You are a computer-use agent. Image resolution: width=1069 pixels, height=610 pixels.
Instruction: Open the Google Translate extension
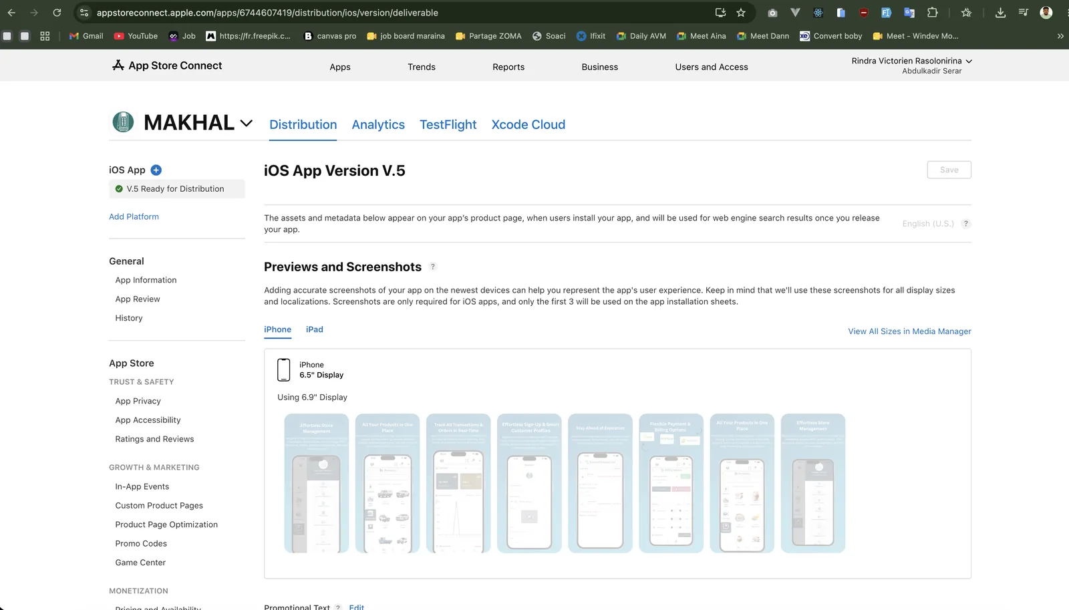tap(909, 13)
